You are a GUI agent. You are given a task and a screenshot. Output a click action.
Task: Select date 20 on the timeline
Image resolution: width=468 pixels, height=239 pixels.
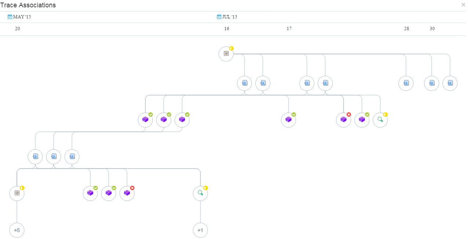tap(18, 29)
